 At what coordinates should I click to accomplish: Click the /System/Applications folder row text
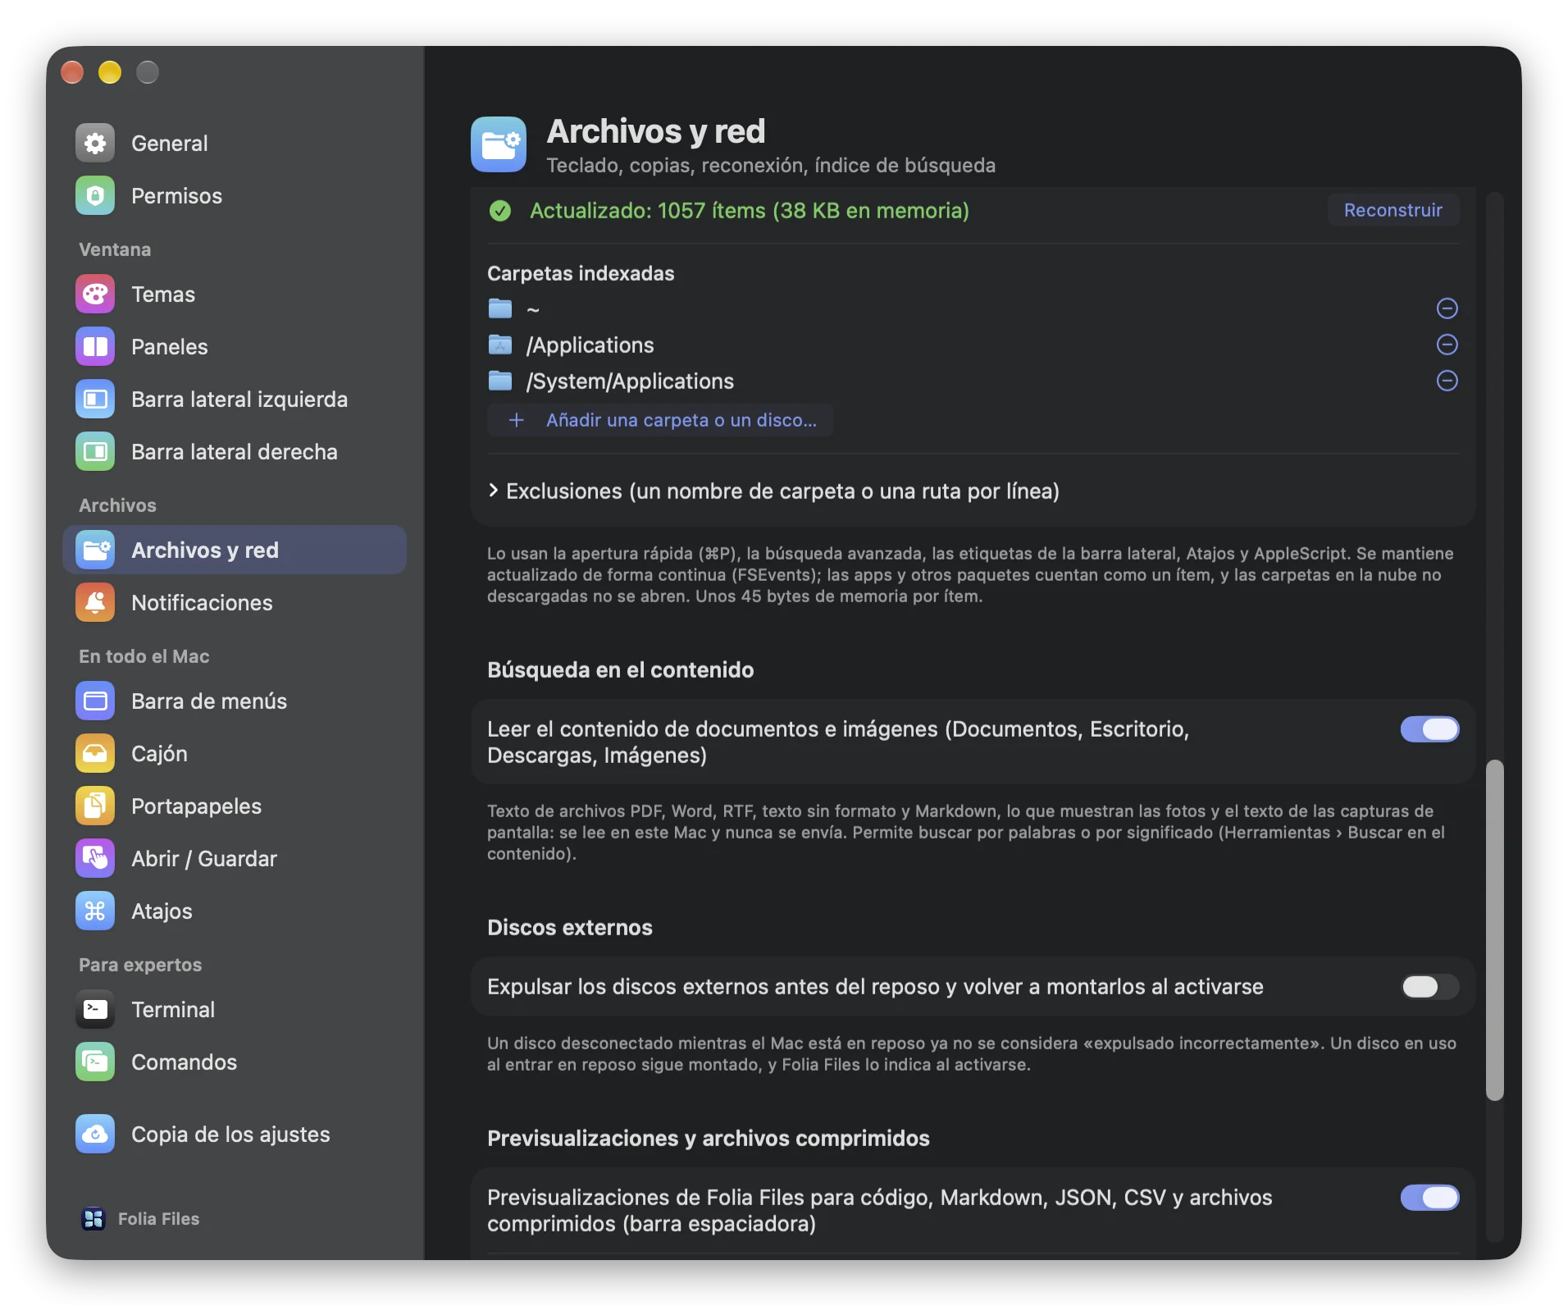[630, 381]
